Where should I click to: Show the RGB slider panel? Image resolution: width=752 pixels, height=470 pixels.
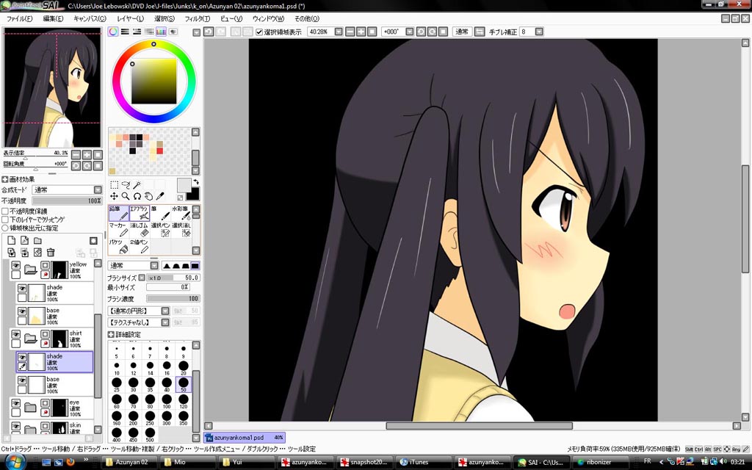coord(125,32)
